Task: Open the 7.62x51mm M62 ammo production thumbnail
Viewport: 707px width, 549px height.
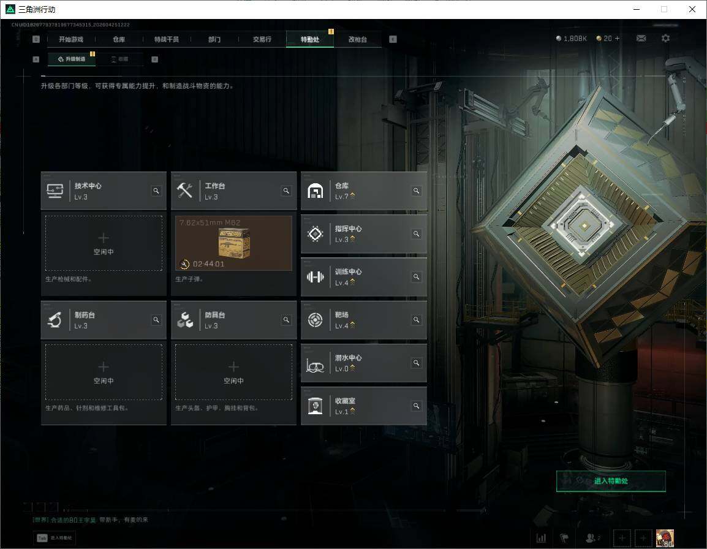Action: point(233,243)
